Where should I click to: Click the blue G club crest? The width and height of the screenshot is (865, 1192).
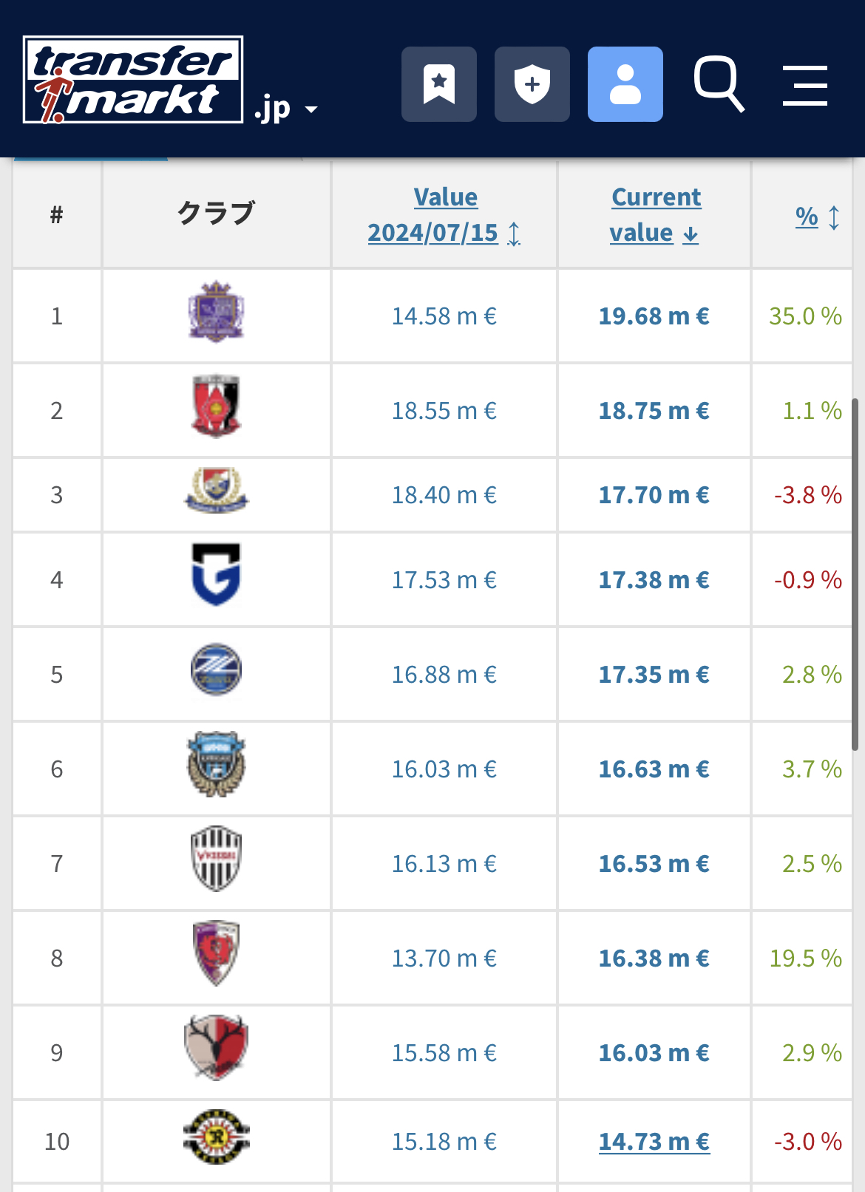(x=216, y=575)
